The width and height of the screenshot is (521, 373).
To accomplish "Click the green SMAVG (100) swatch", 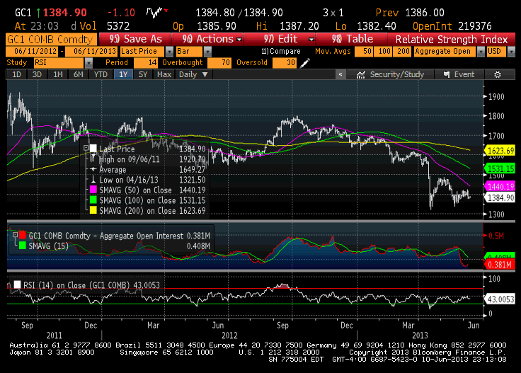I will [x=93, y=200].
